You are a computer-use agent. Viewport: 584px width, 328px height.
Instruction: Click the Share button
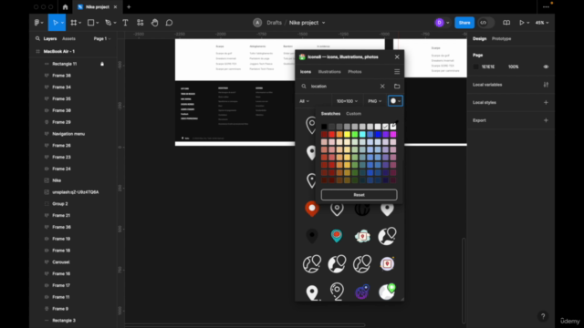coord(464,23)
